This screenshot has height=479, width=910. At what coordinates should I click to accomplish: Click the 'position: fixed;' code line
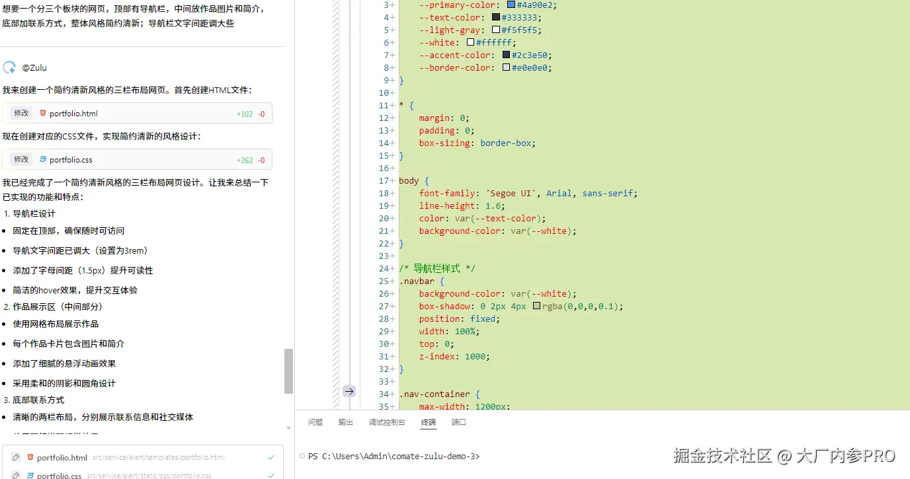point(460,318)
